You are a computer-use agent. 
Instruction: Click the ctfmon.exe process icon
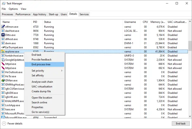3,27
